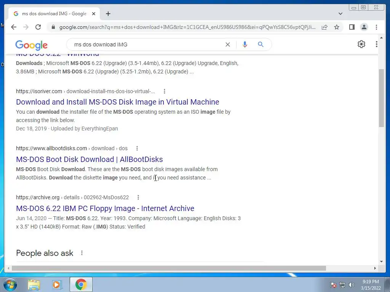This screenshot has height=292, width=390.
Task: Click the horizontal scrollbar thumb
Action: [x=169, y=268]
